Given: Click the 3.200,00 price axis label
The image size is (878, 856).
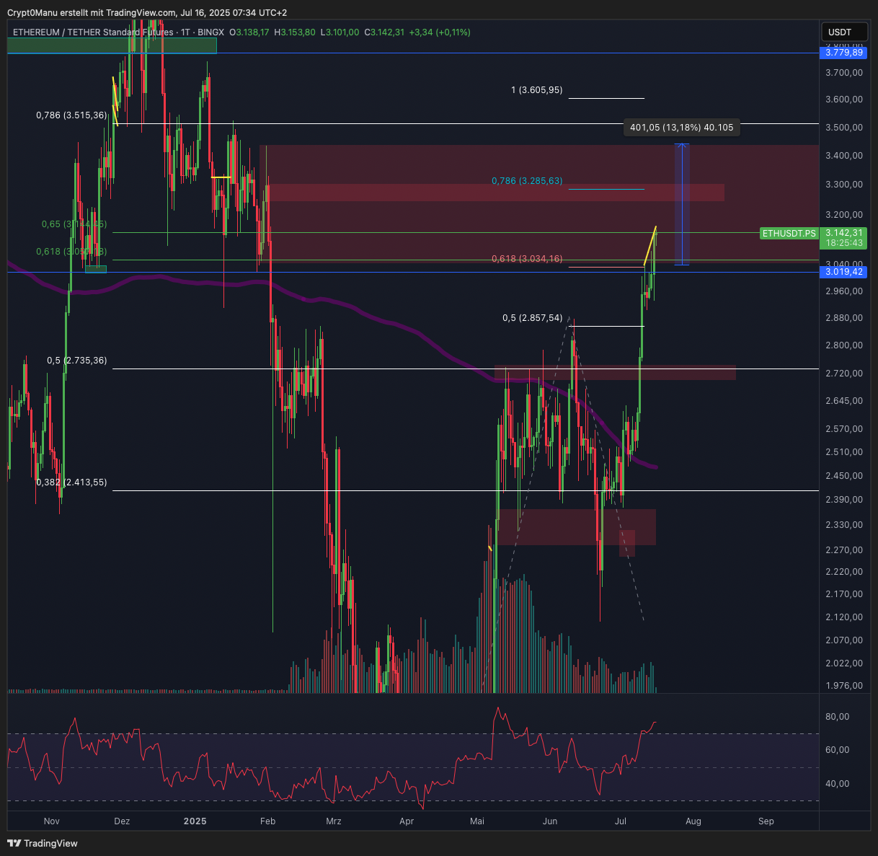Looking at the screenshot, I should 844,215.
